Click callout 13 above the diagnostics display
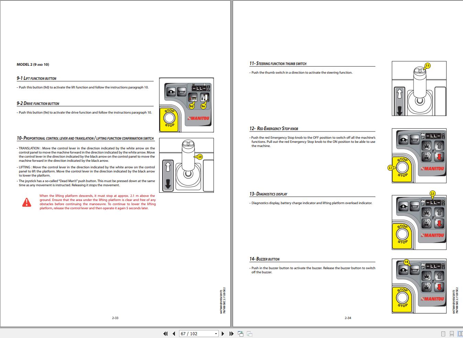The image size is (463, 338). pyautogui.click(x=433, y=193)
